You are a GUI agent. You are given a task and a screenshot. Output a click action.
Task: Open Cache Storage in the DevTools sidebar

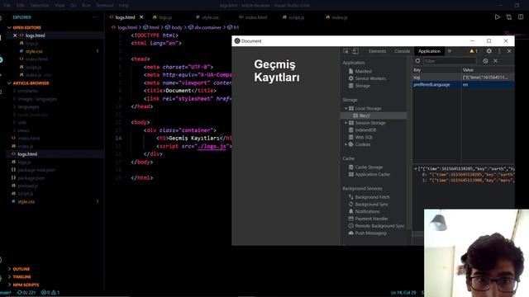(369, 167)
